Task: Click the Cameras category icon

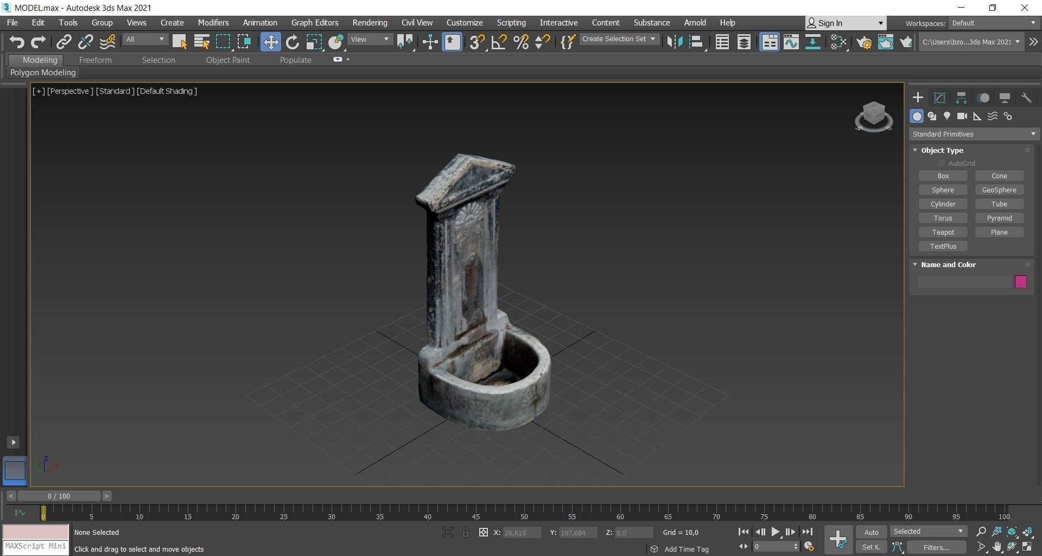Action: click(962, 116)
